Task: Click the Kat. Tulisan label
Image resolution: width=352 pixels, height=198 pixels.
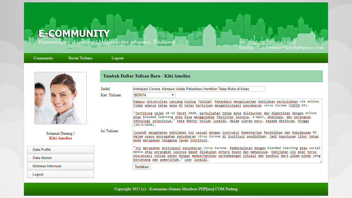Action: (x=111, y=95)
